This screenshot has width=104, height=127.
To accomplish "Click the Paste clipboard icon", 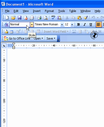I will click(x=79, y=18).
